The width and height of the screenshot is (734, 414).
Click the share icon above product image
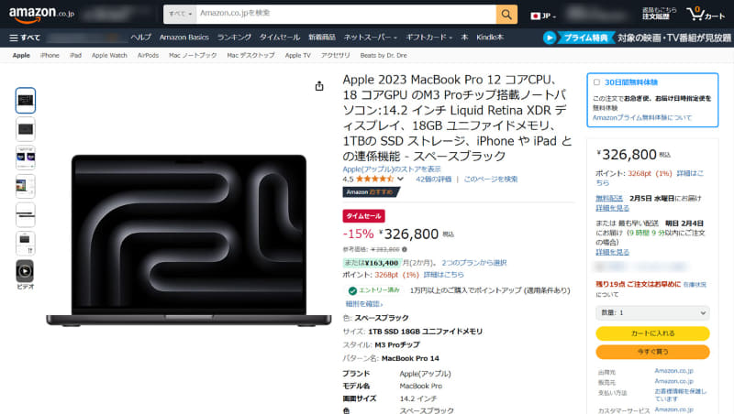[x=319, y=86]
